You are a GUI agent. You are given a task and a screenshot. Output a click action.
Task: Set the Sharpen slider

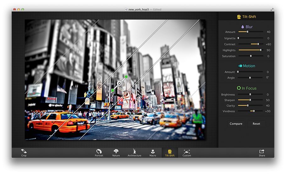250,100
